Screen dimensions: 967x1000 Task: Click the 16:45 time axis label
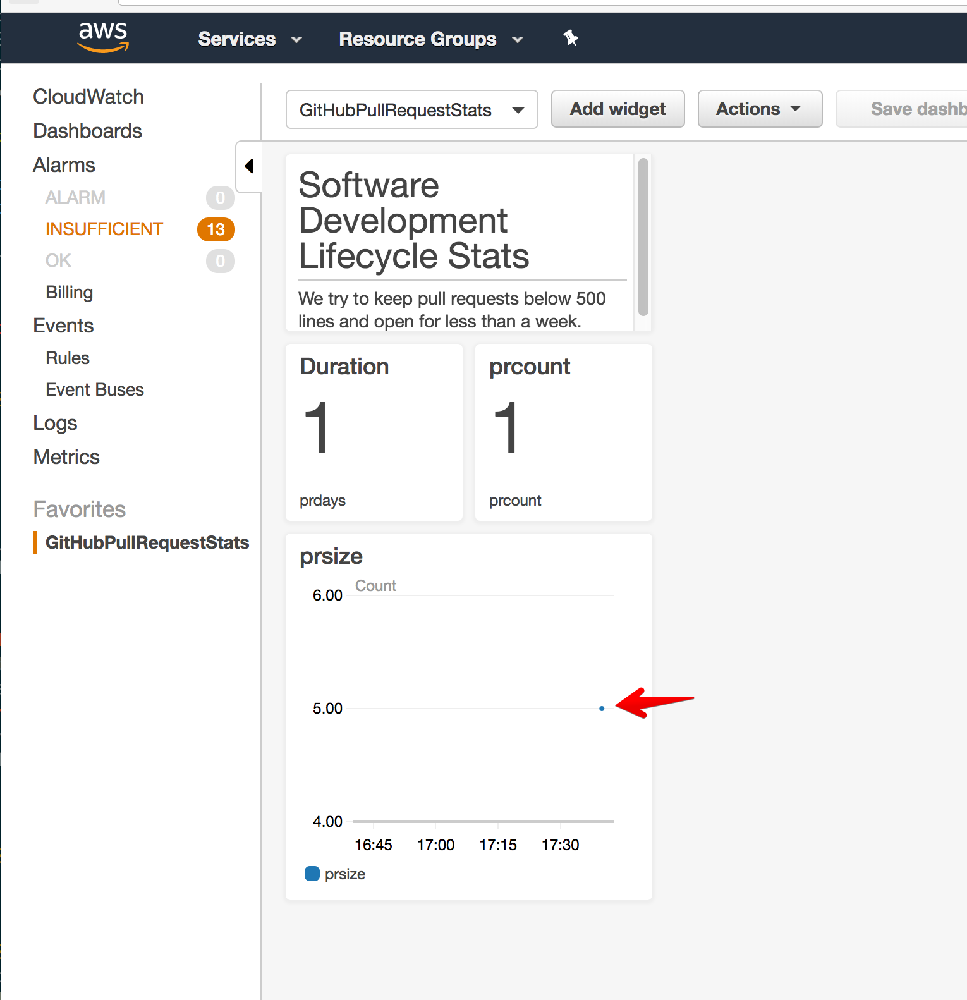click(x=374, y=845)
